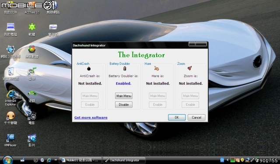Open Battery Doubler's Main Menu
This screenshot has width=280, height=164.
point(124,96)
